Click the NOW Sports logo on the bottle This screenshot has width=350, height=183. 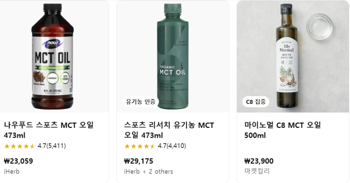(x=53, y=43)
